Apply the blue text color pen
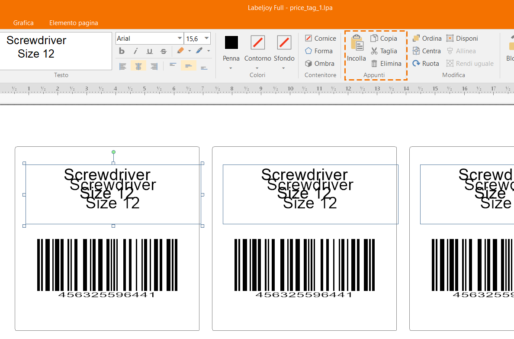The height and width of the screenshot is (339, 514). pyautogui.click(x=199, y=51)
